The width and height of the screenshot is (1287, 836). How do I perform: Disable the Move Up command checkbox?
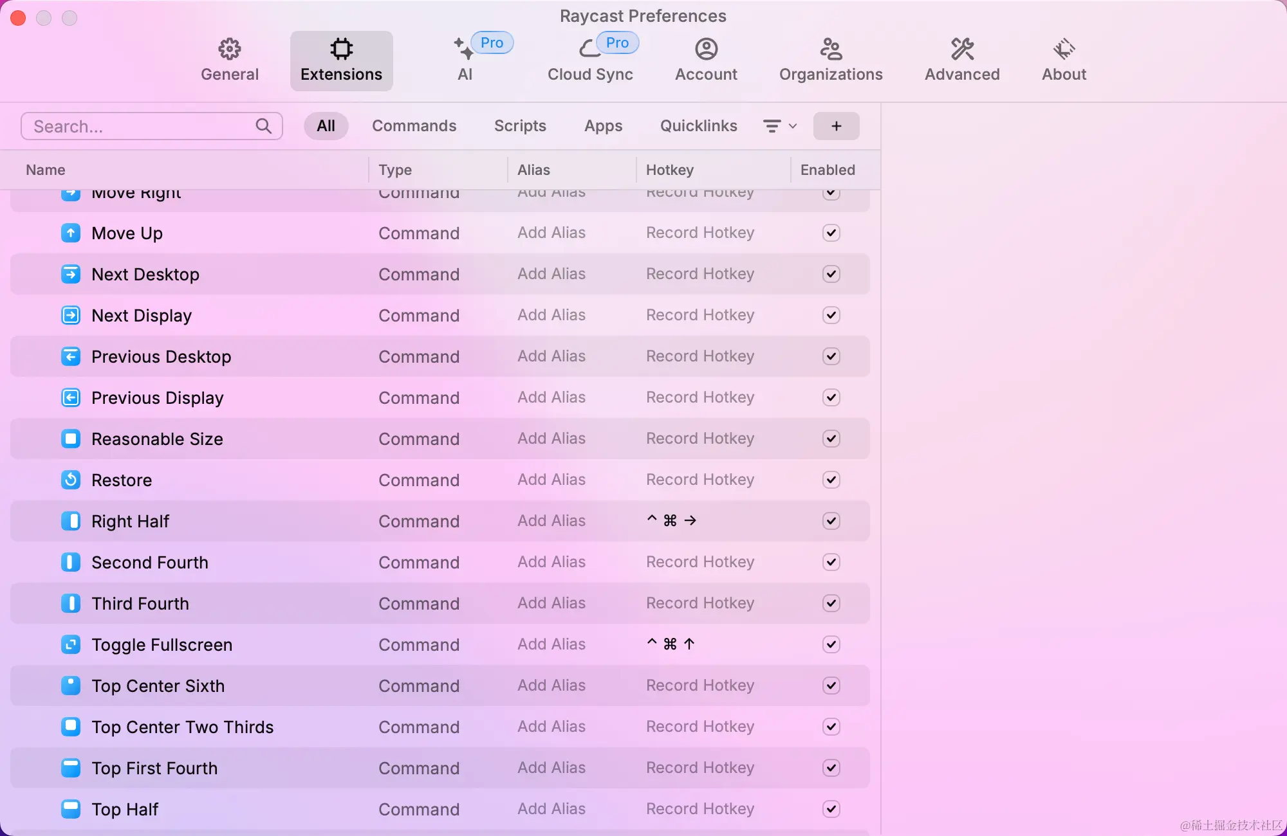[831, 233]
